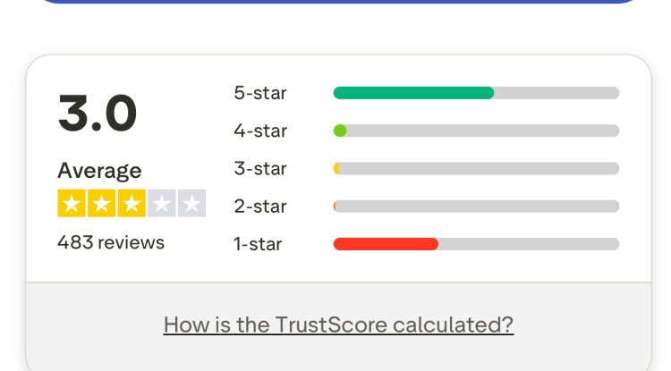This screenshot has height=371, width=671.
Task: Click the fourth grey rating star
Action: 161,204
